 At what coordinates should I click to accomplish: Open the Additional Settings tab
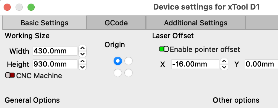coord(195,23)
